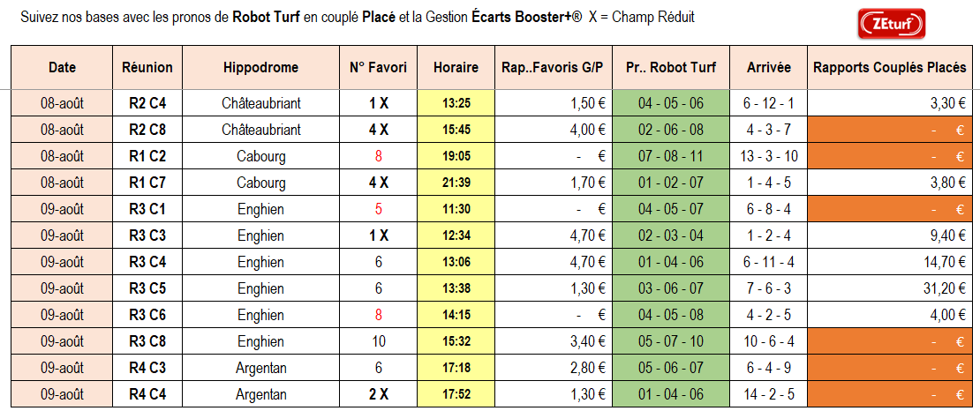Click the red favori number 5
The image size is (980, 411).
tap(378, 209)
